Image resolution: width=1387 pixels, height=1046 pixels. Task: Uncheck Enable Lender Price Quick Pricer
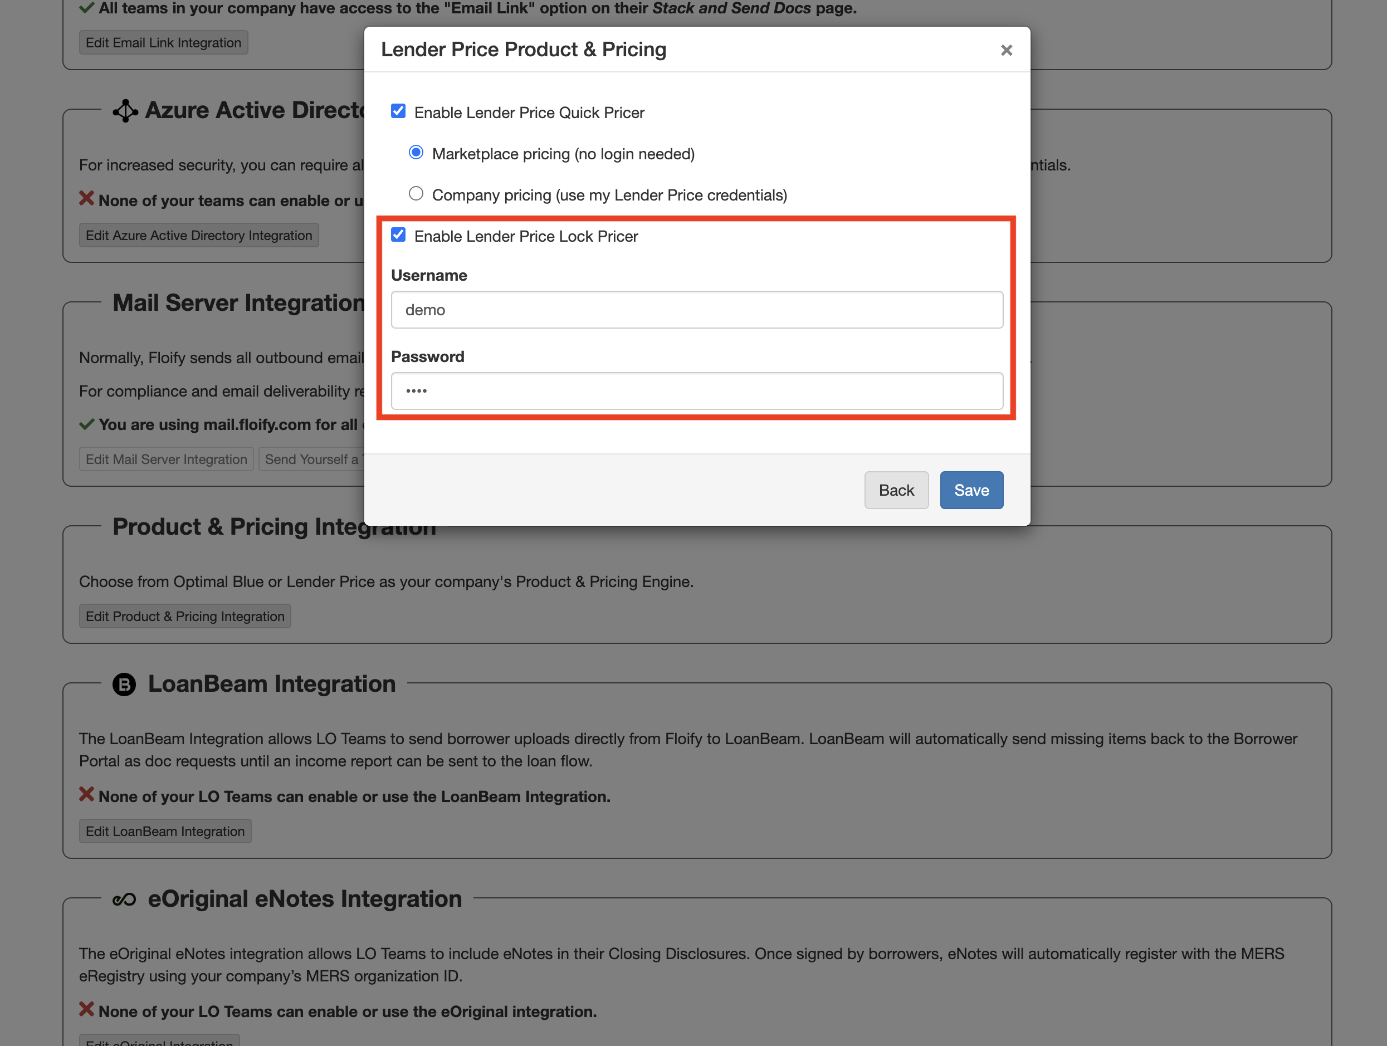[399, 110]
